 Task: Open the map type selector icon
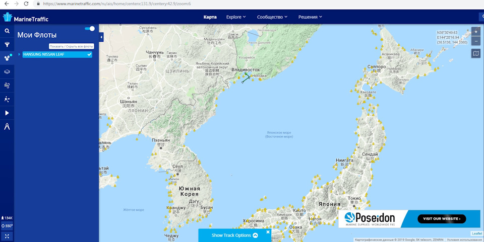coord(475,53)
